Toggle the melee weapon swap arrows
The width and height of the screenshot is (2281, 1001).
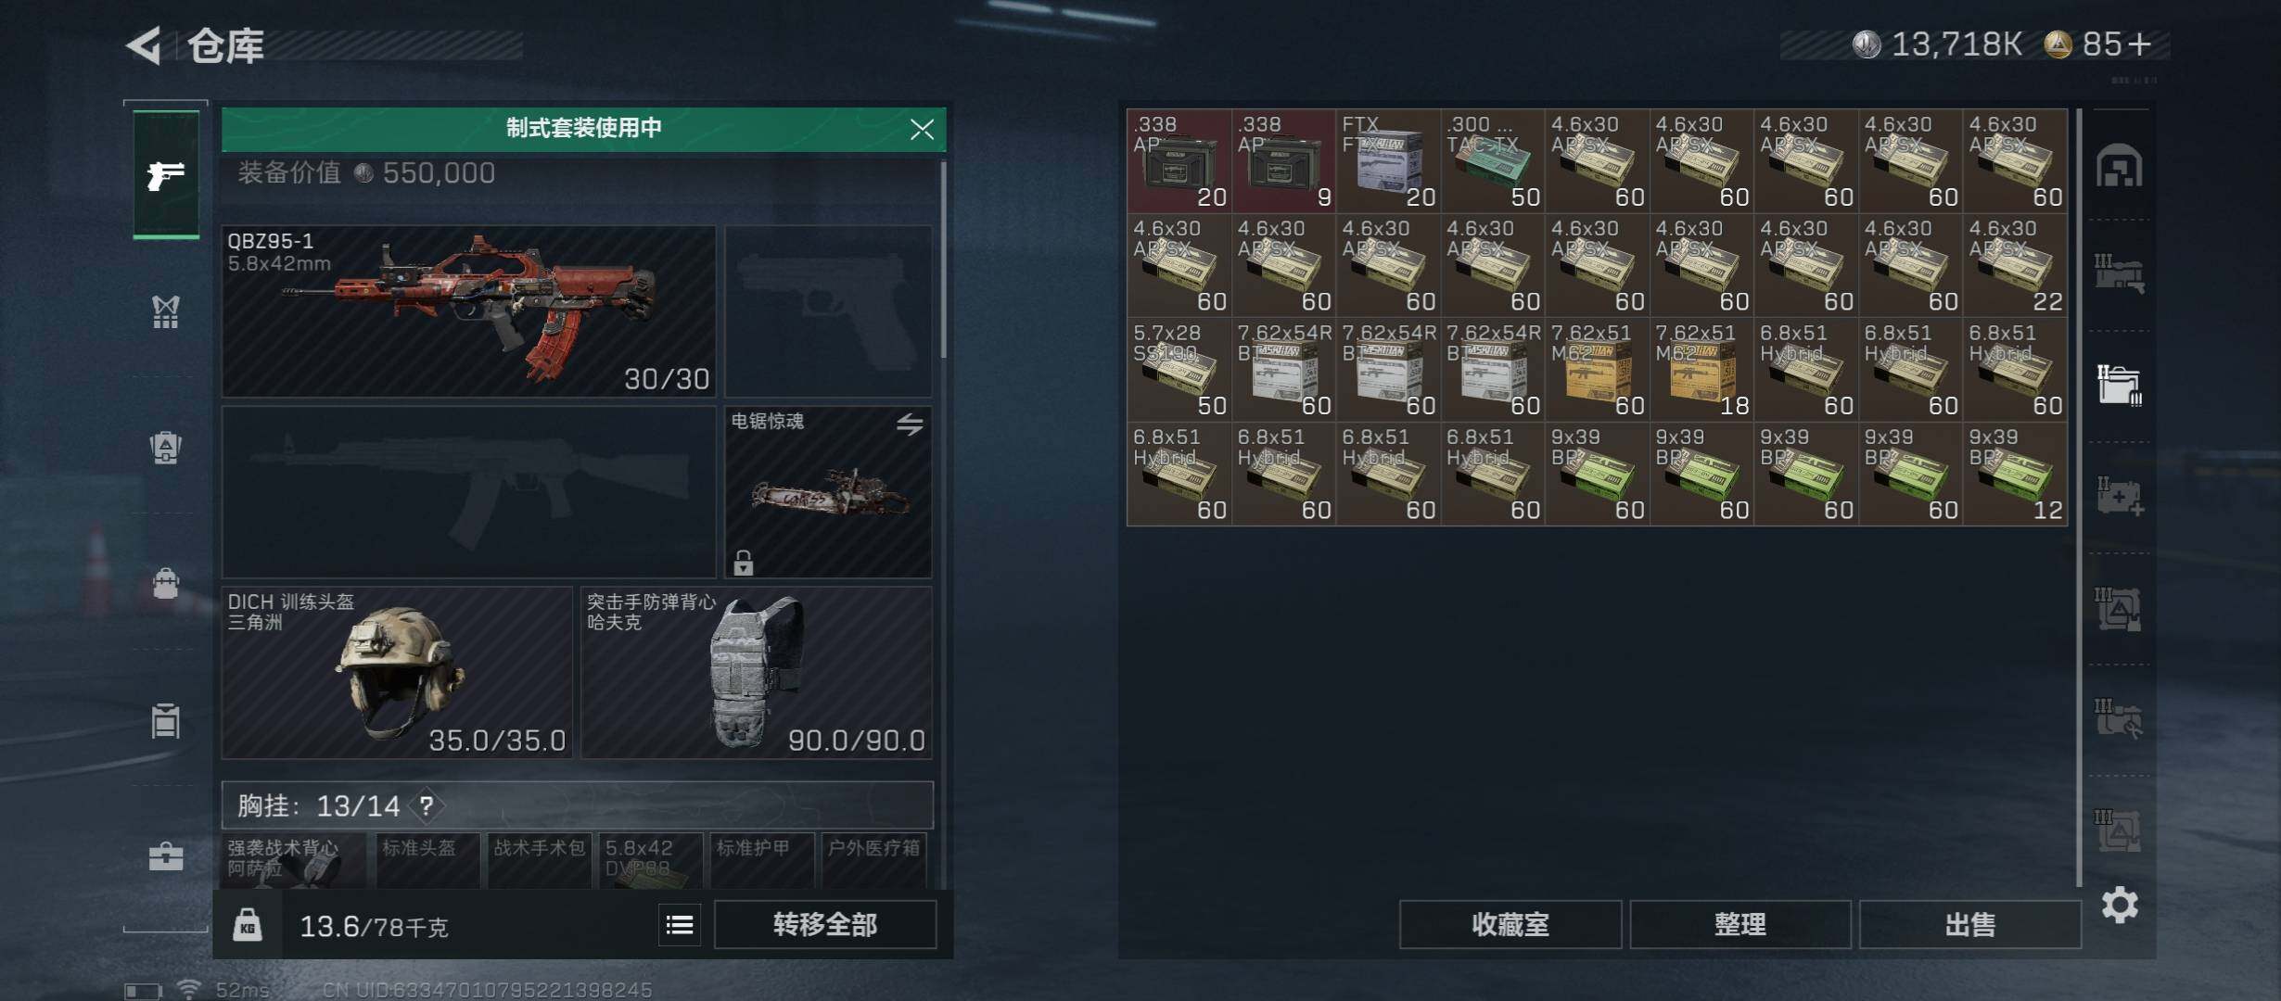pyautogui.click(x=910, y=424)
